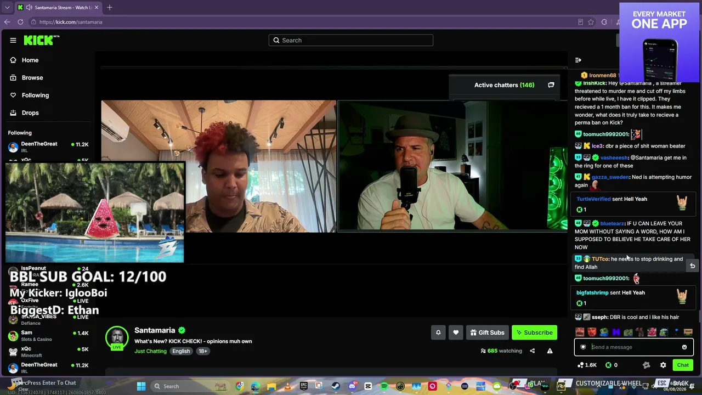Open the Active chatters (146) list

pos(504,85)
